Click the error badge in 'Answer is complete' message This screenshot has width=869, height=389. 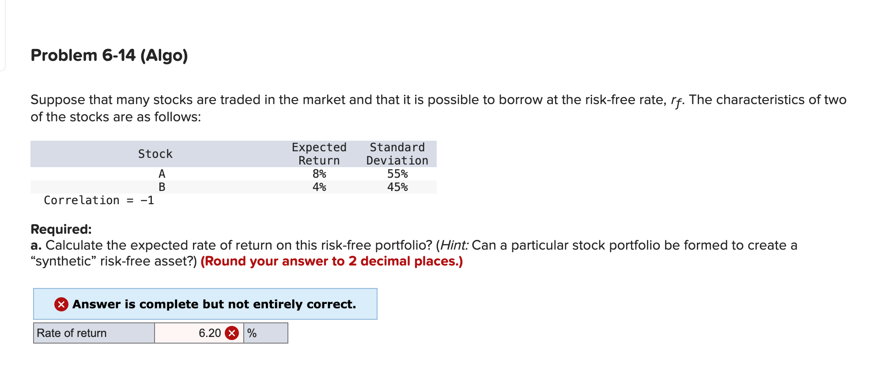[x=61, y=304]
